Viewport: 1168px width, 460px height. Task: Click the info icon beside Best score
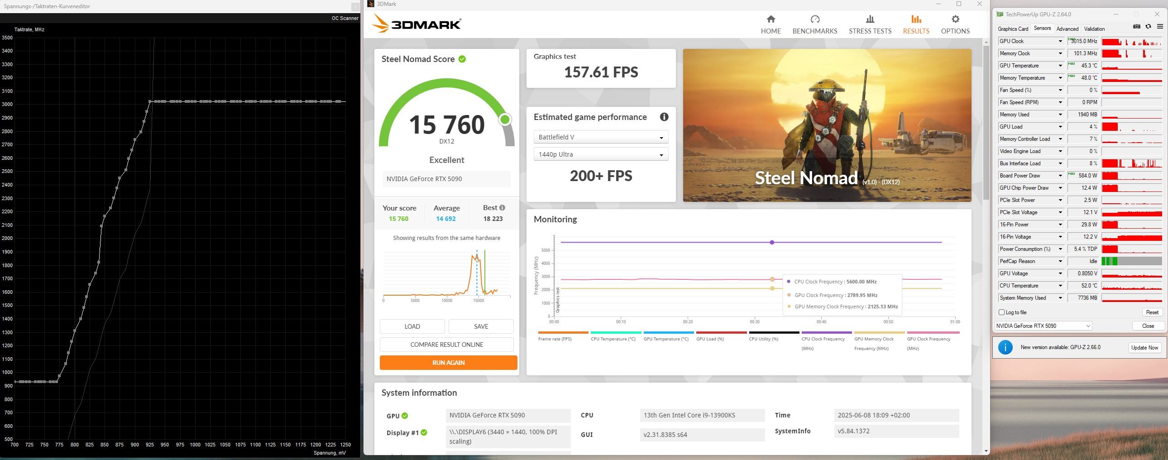tap(502, 208)
